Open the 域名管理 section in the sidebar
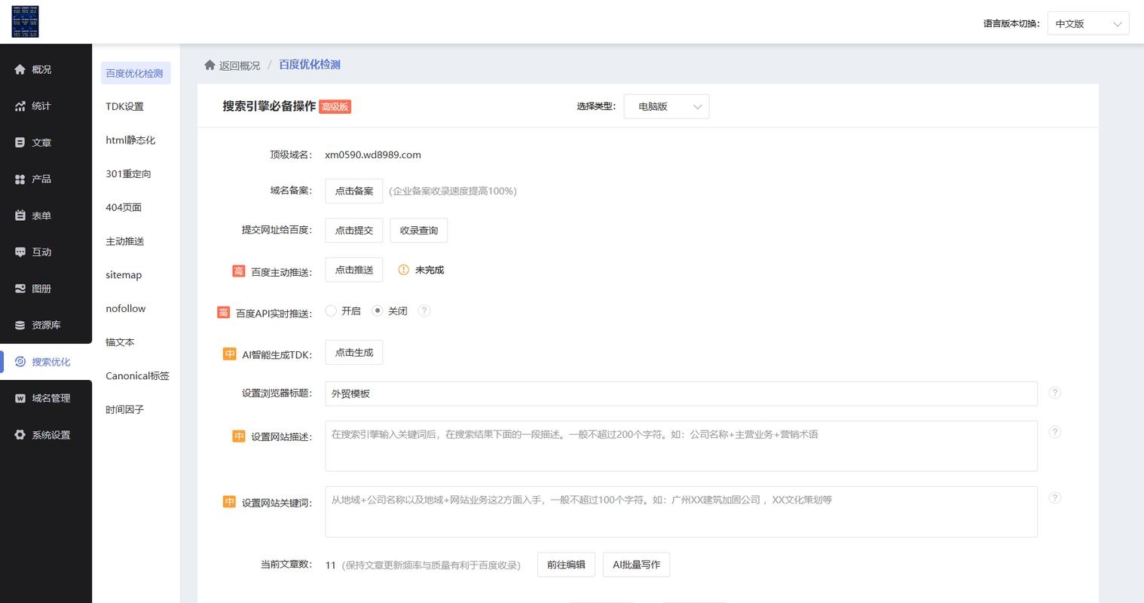The image size is (1144, 603). click(47, 398)
